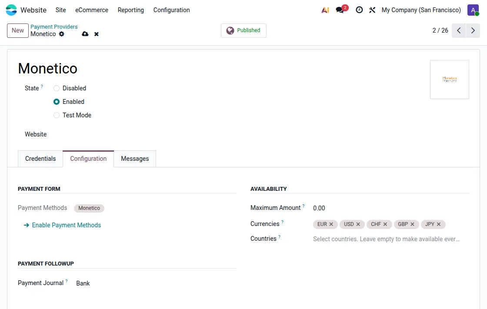This screenshot has width=487, height=309.
Task: Click the Monetico provider logo image
Action: pos(450,80)
